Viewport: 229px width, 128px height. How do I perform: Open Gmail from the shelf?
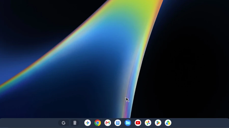(x=108, y=123)
